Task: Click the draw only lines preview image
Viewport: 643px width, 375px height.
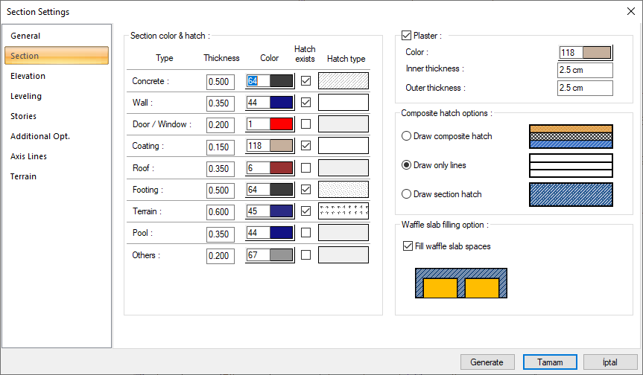Action: 570,165
